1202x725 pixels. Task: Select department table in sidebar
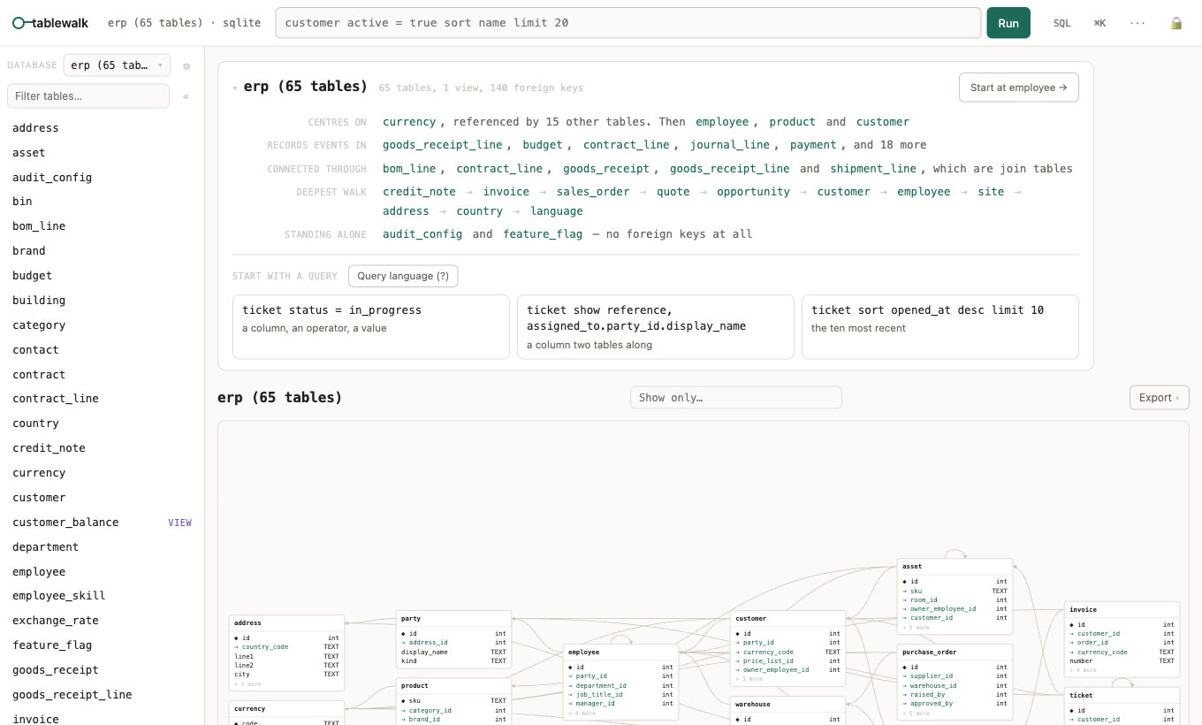[x=102, y=547]
